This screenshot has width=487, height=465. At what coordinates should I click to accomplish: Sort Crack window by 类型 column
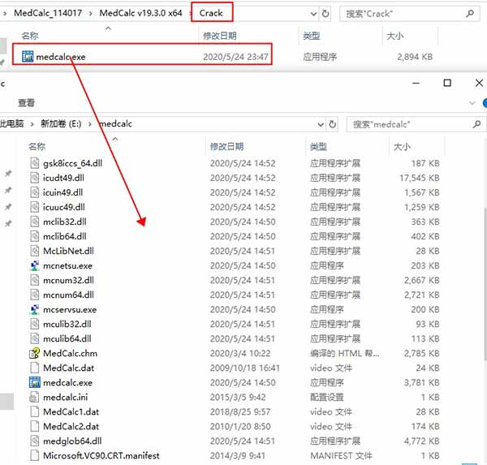click(x=311, y=36)
